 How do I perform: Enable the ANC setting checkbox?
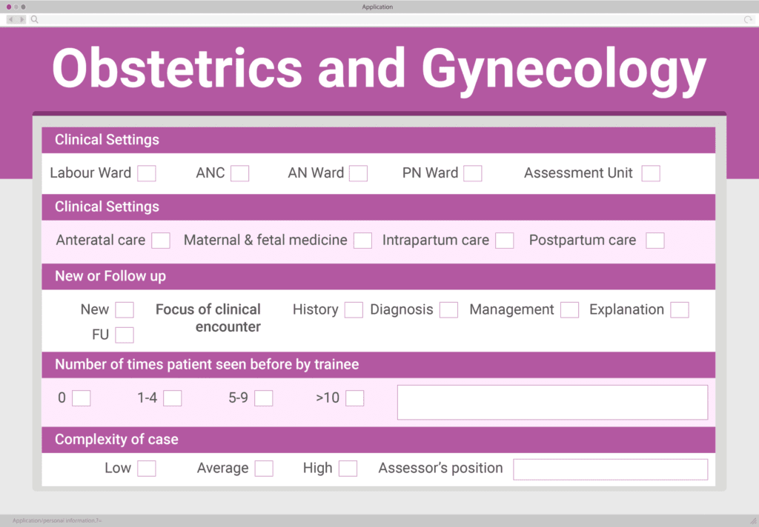point(239,172)
